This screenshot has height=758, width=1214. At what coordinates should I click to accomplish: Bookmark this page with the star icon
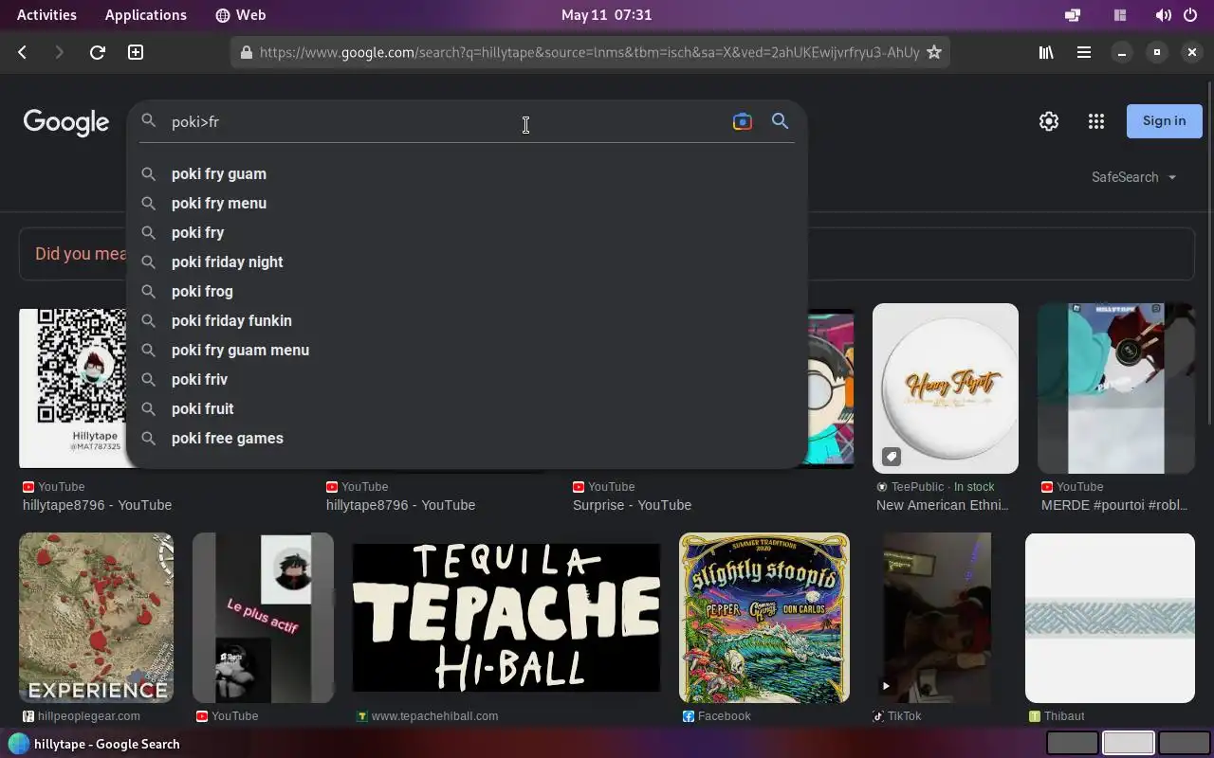click(934, 52)
